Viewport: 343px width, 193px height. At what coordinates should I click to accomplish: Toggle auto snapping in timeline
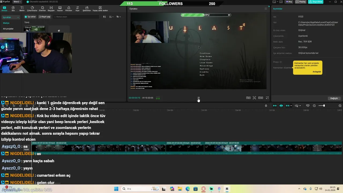281,106
